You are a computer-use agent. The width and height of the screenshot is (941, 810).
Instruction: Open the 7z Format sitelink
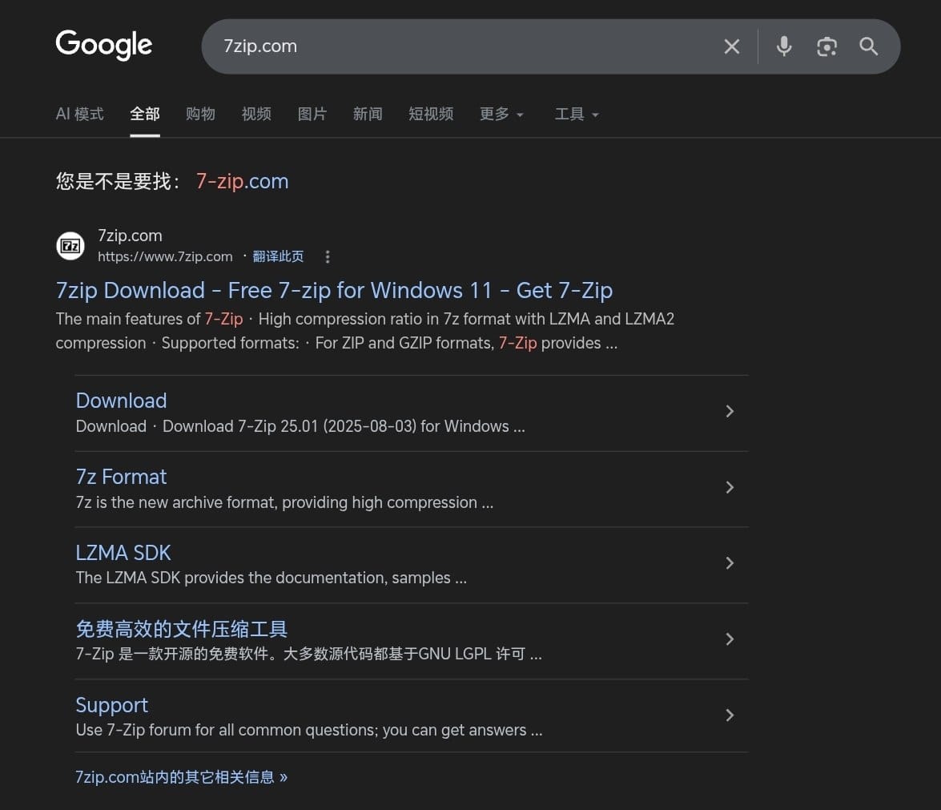pos(121,477)
